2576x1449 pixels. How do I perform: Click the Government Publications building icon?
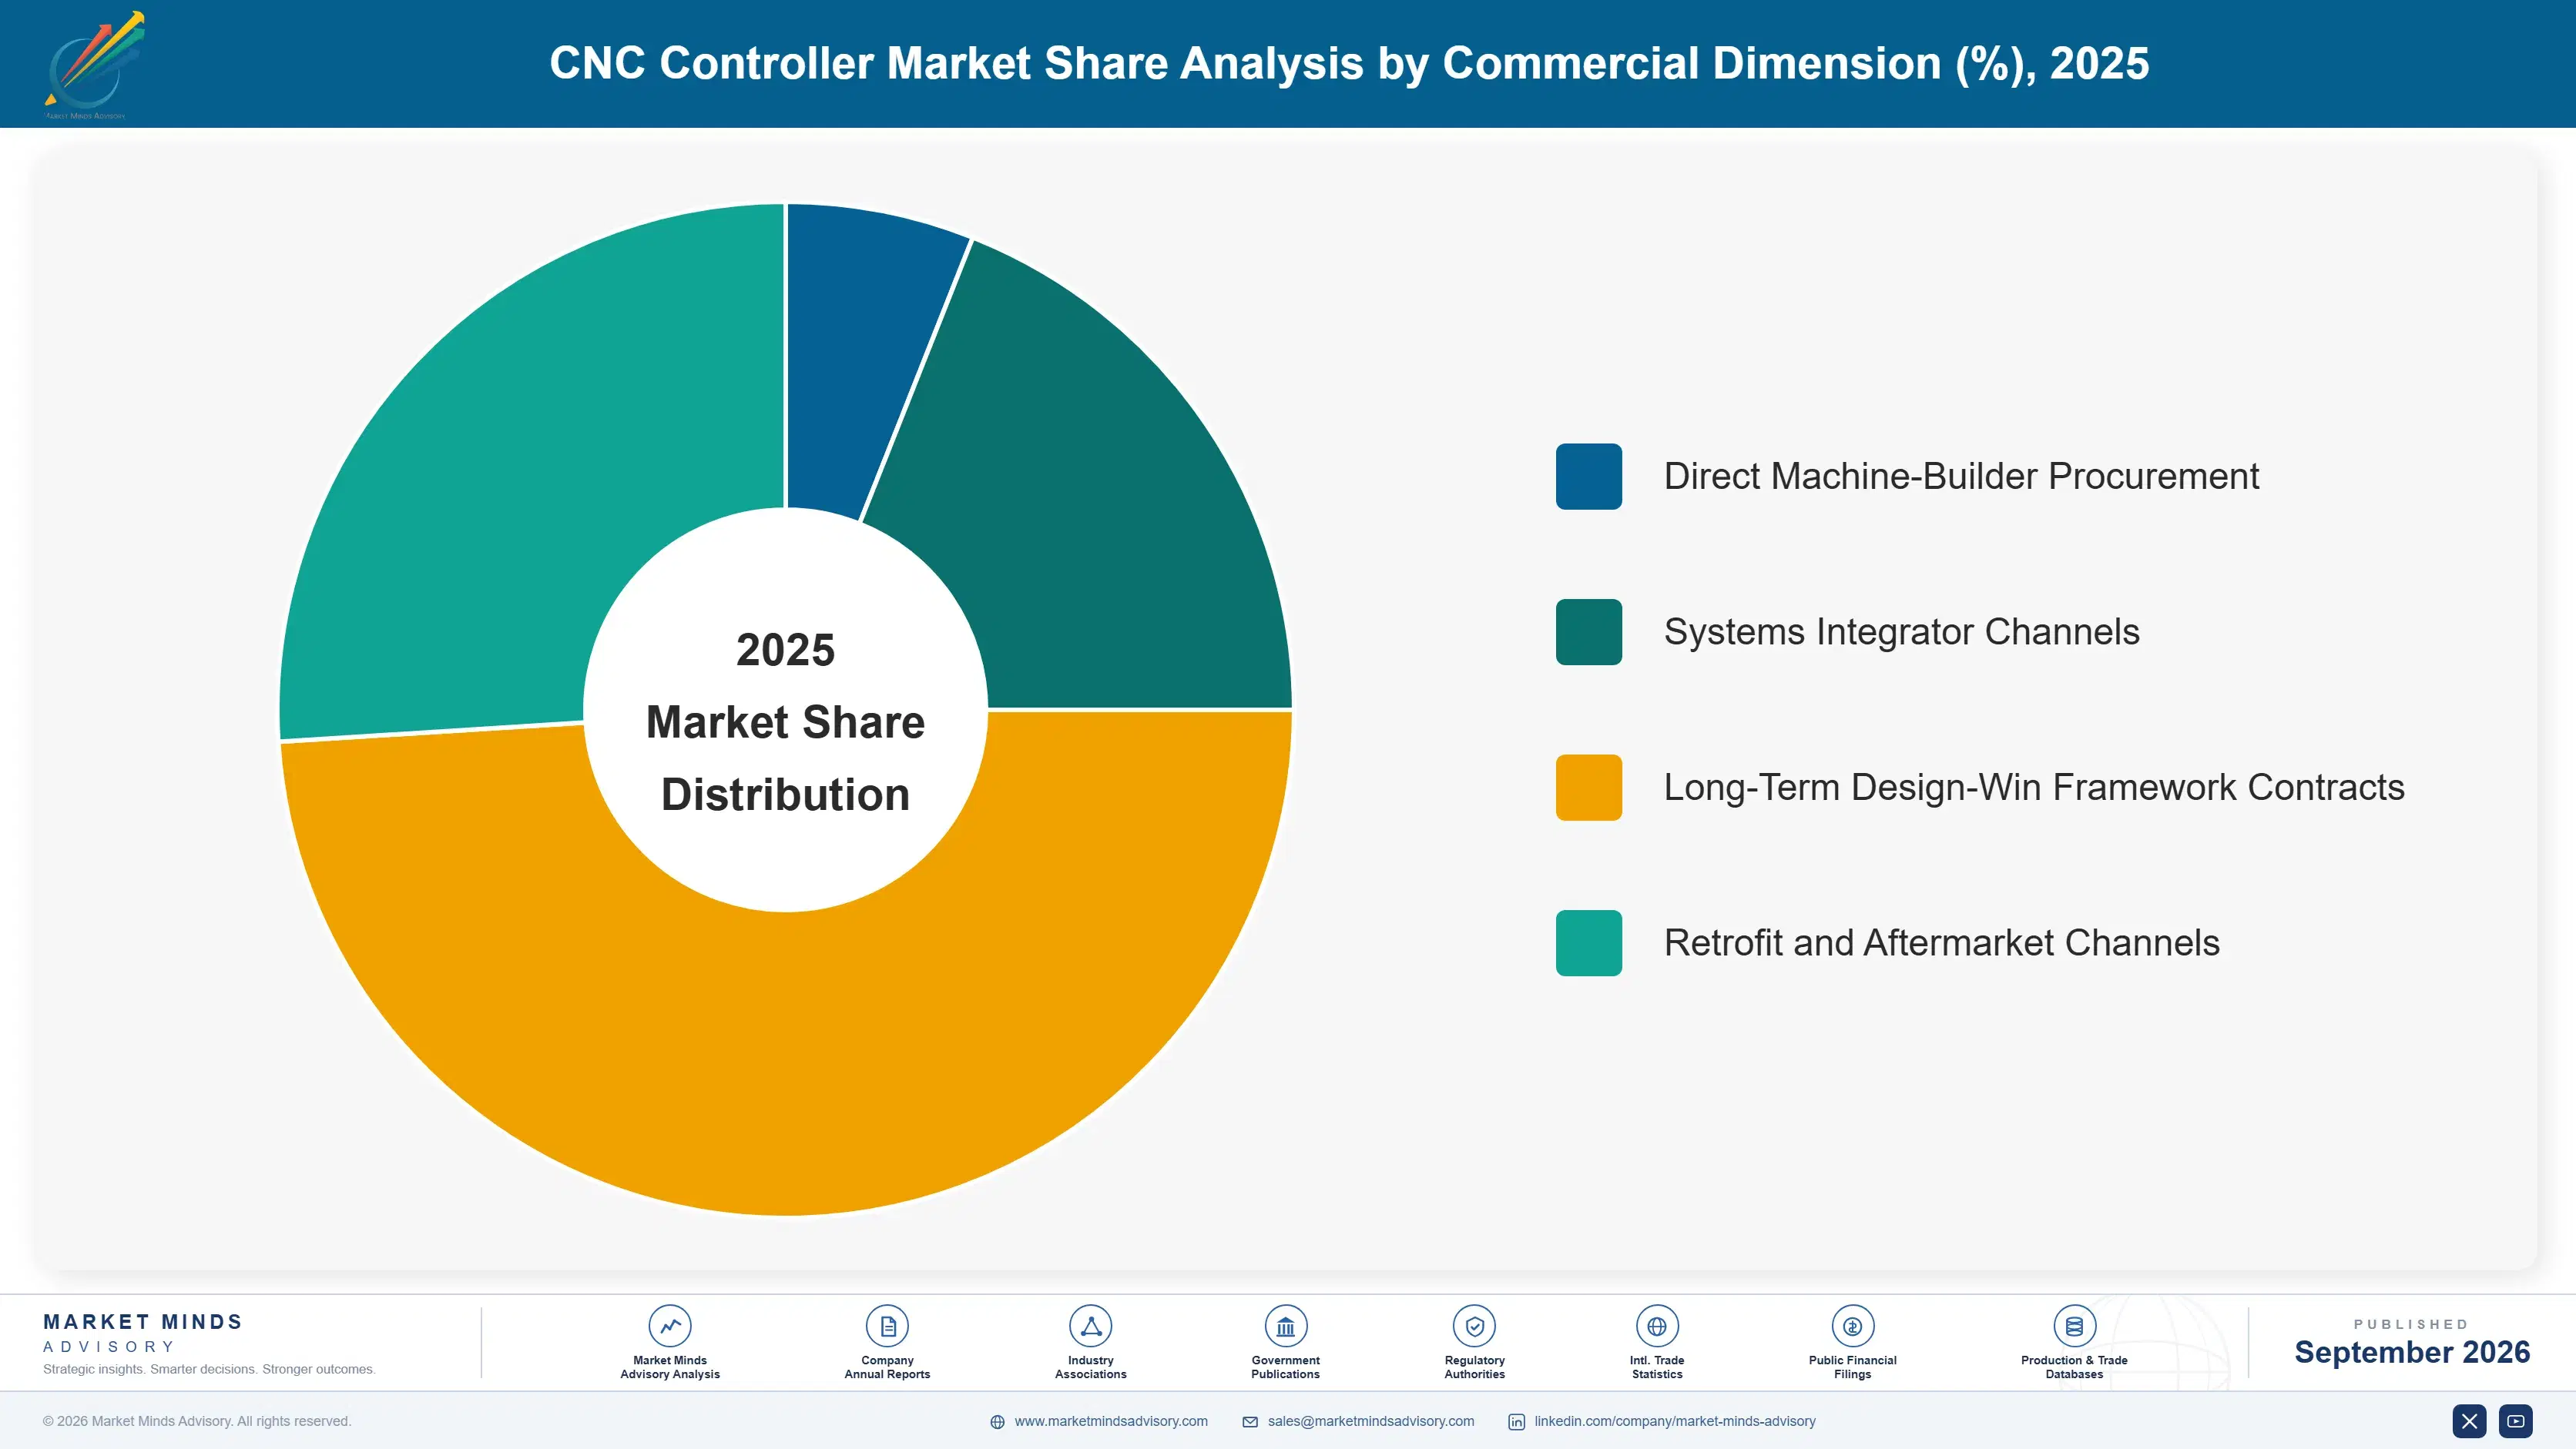[x=1285, y=1326]
